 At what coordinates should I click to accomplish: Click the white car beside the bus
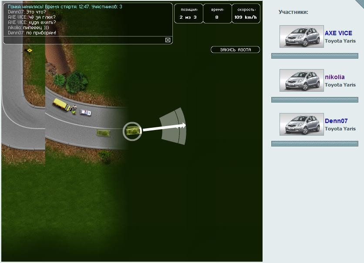(x=86, y=113)
